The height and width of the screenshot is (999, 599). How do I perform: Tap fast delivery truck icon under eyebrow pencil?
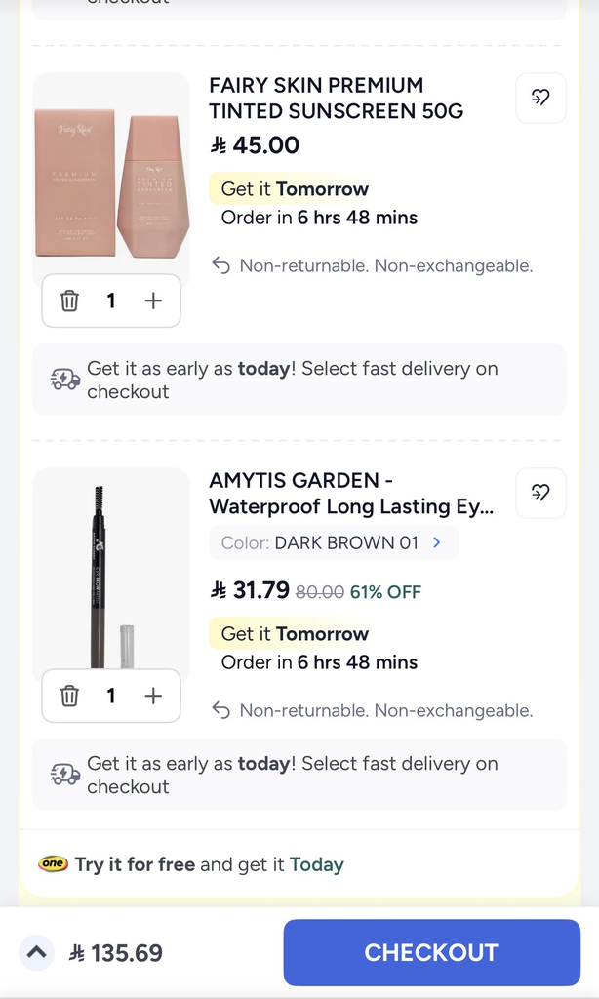point(65,775)
